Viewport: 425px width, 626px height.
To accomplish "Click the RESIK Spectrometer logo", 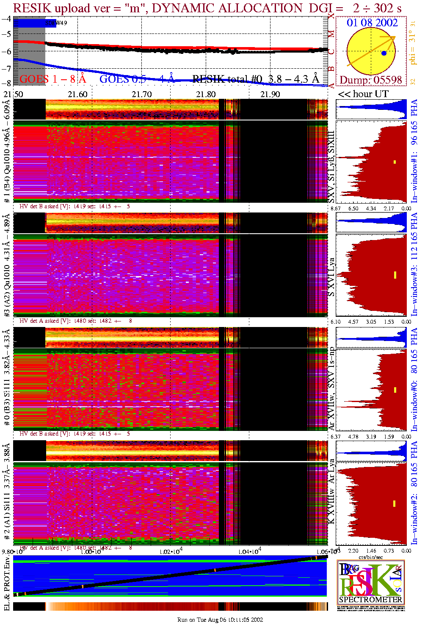I will tap(371, 581).
